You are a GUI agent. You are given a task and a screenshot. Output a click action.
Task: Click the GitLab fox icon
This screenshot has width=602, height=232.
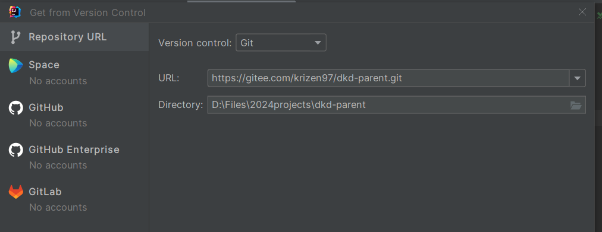[15, 192]
